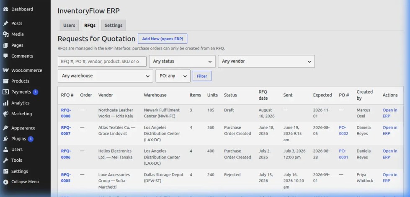Image resolution: width=410 pixels, height=197 pixels.
Task: Click Add New (opens ERP) button
Action: tap(162, 39)
